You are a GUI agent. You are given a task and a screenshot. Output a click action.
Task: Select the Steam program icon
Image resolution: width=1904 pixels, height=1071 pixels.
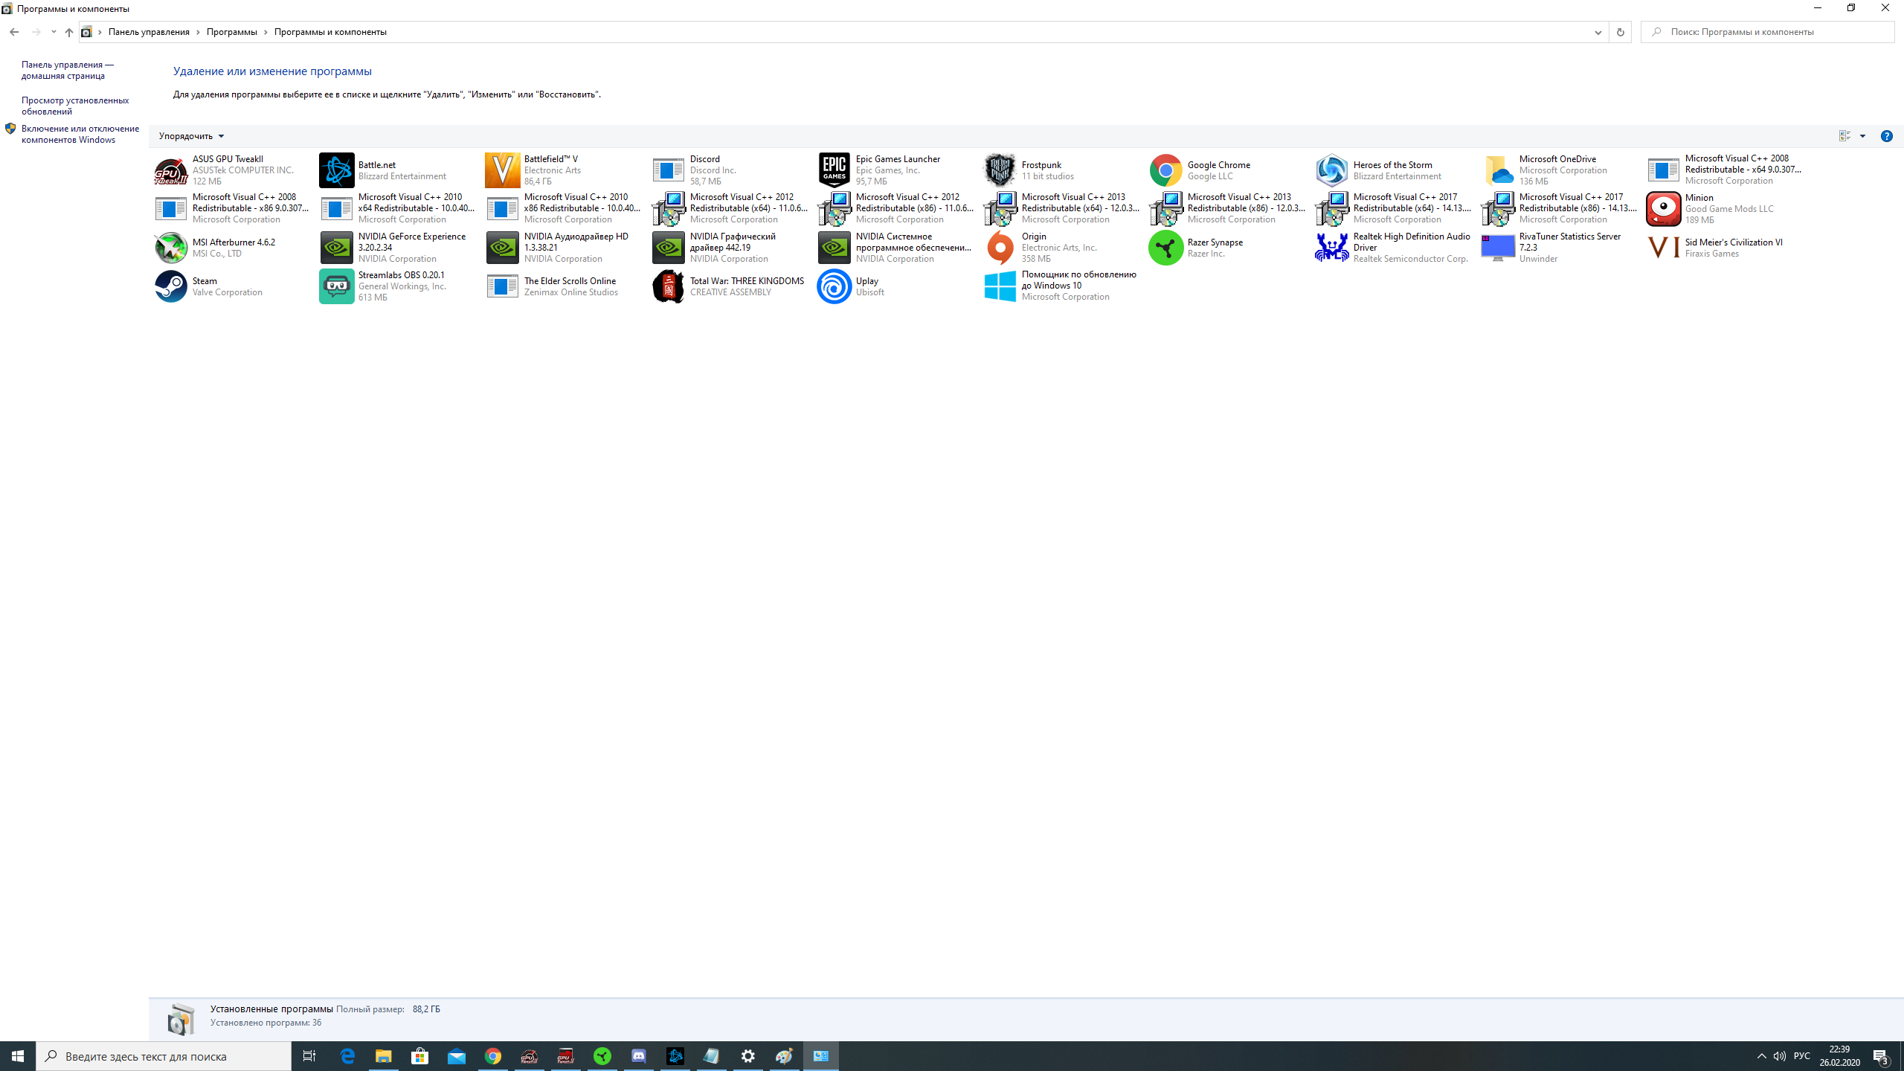[170, 286]
